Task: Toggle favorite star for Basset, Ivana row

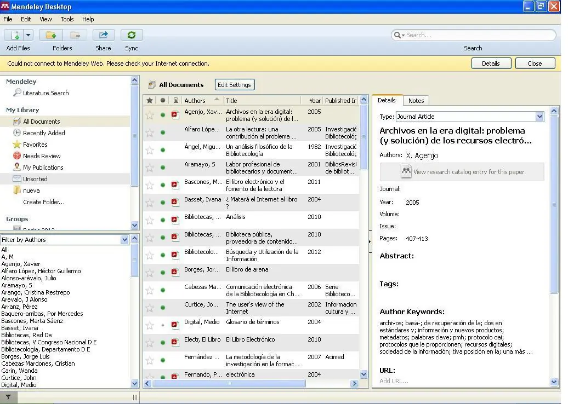Action: pyautogui.click(x=150, y=203)
